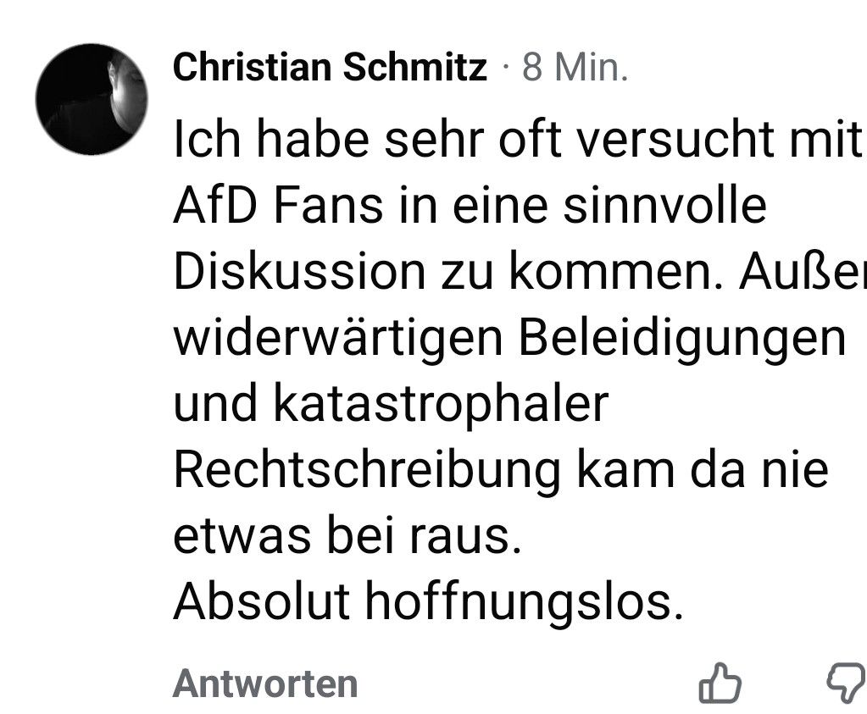Click the thumbs down dislike icon

pyautogui.click(x=846, y=683)
